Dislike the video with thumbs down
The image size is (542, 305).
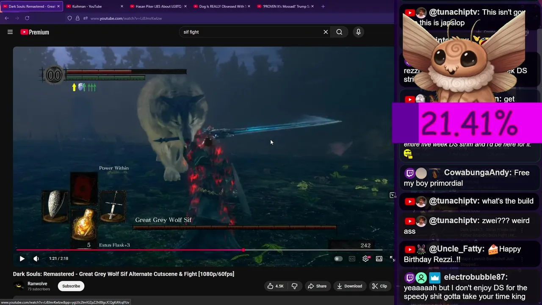click(x=294, y=286)
